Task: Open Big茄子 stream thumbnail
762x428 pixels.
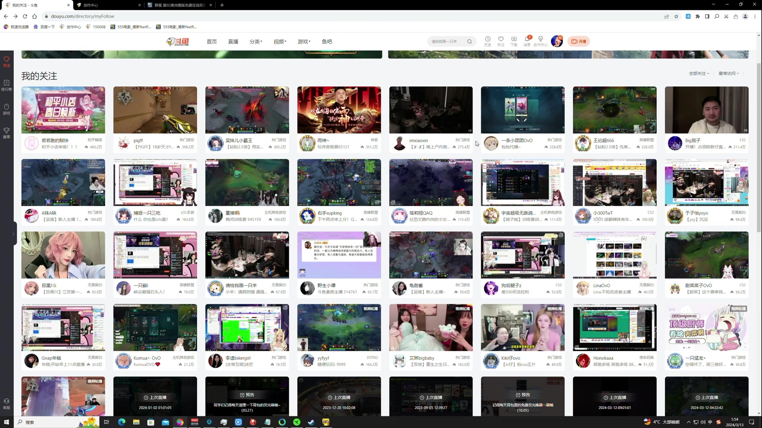Action: [706, 110]
